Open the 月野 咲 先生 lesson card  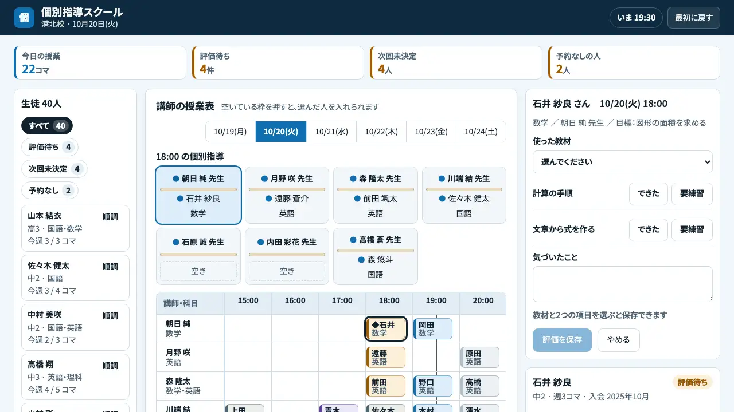[287, 195]
